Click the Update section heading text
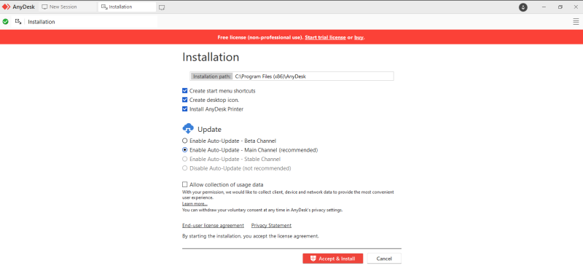The height and width of the screenshot is (279, 583). click(209, 129)
